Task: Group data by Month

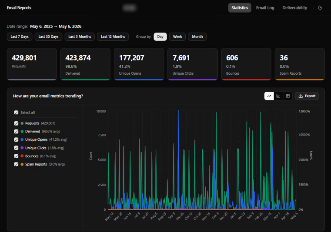Action: tap(197, 36)
